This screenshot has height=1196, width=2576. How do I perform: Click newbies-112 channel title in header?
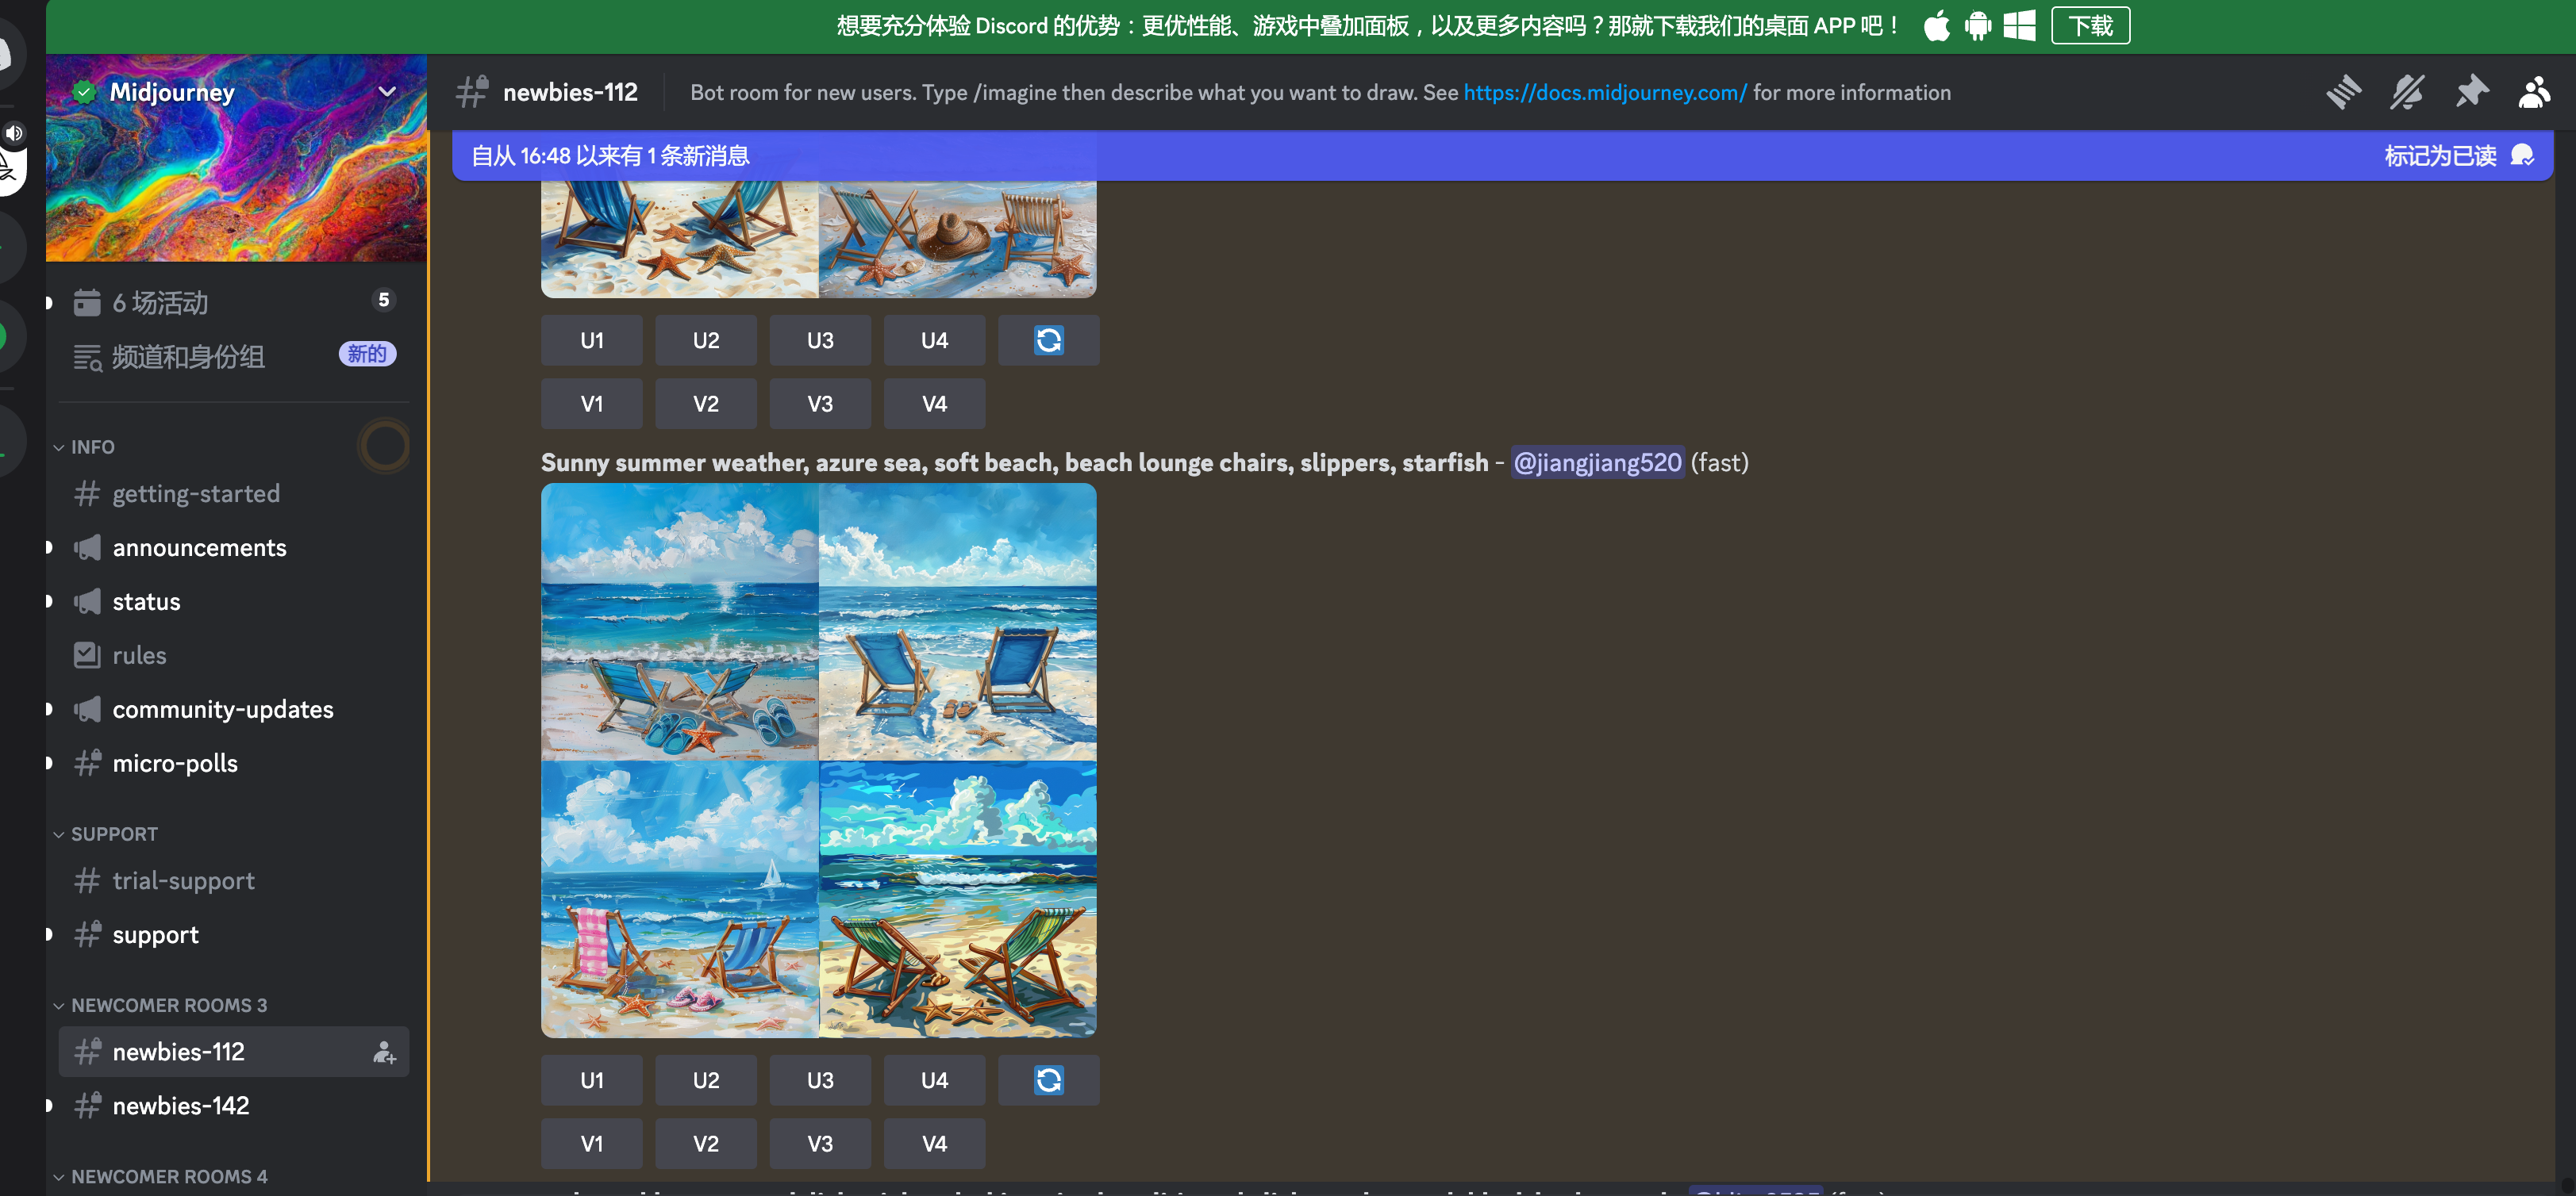tap(570, 92)
